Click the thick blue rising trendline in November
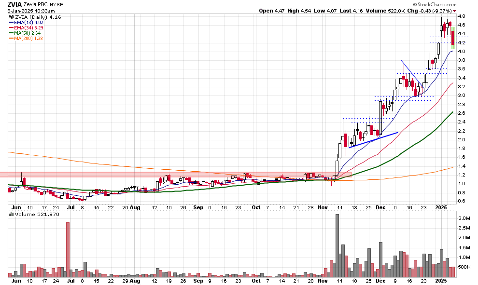Viewport: 478px width, 285px height. [x=373, y=139]
